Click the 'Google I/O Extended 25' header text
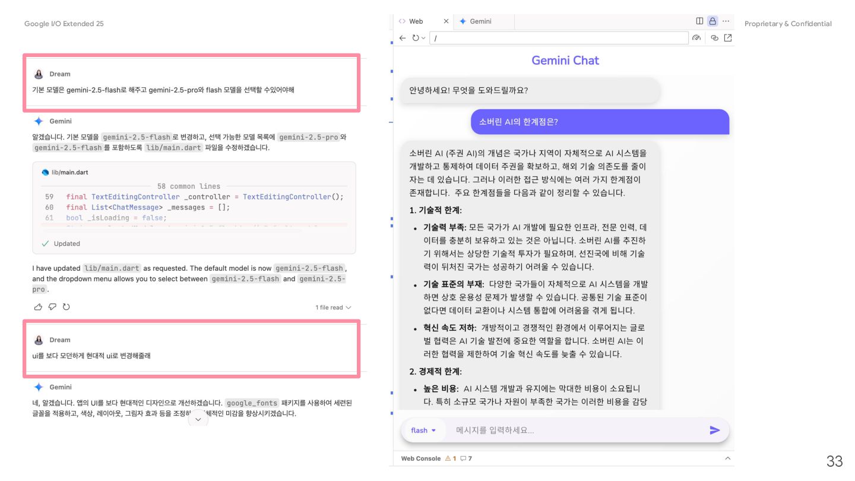This screenshot has height=481, width=855. click(64, 24)
